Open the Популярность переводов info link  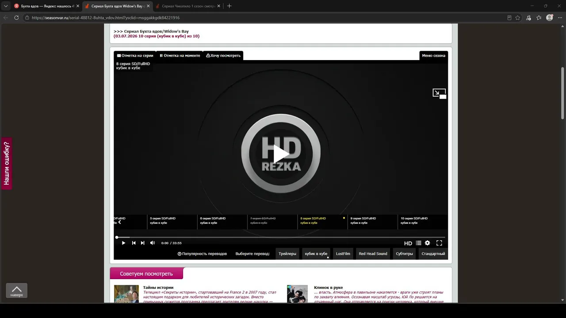(x=202, y=254)
